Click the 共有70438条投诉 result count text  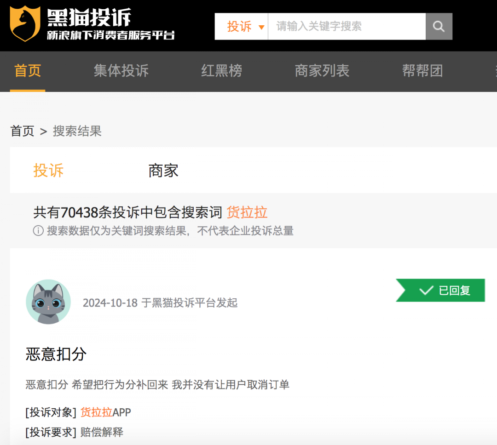(128, 212)
